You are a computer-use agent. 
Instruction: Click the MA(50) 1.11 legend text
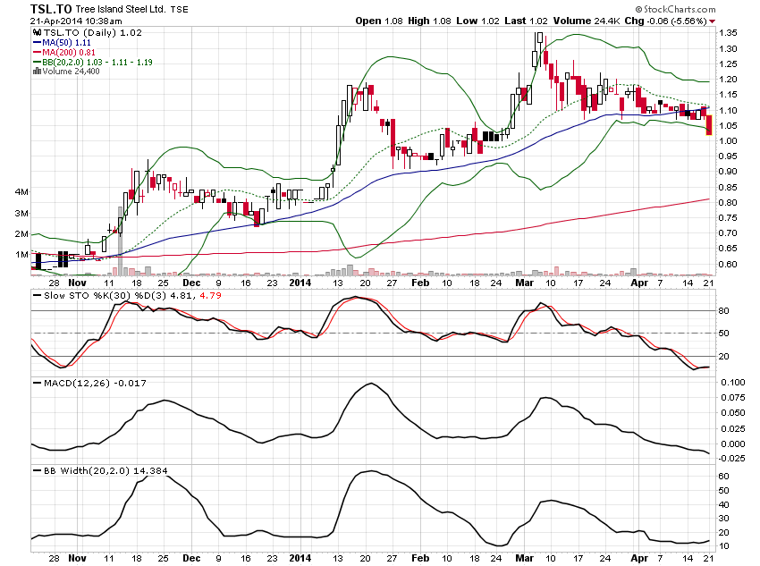point(66,43)
